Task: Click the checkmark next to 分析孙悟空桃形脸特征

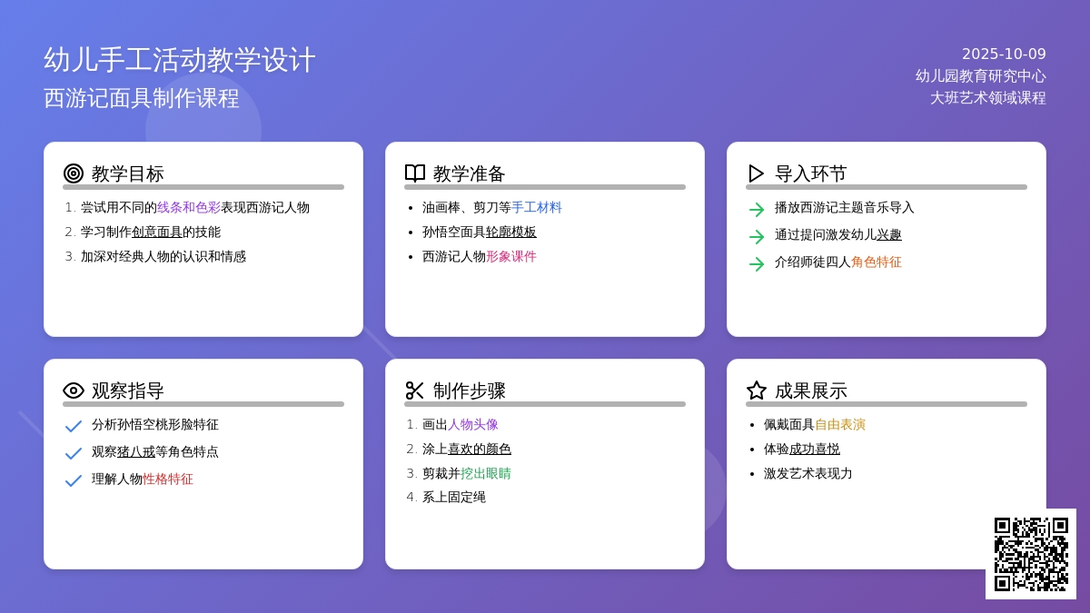Action: click(x=74, y=427)
